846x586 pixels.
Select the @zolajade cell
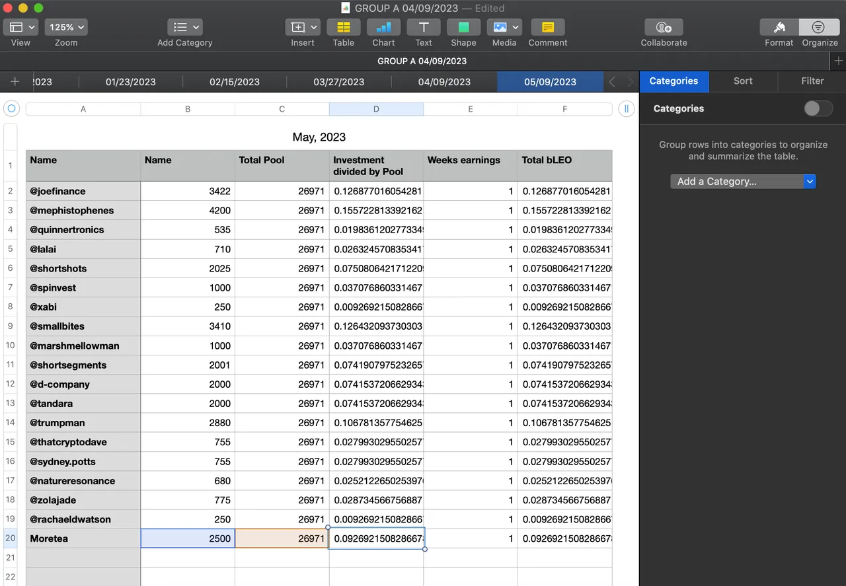pyautogui.click(x=83, y=500)
